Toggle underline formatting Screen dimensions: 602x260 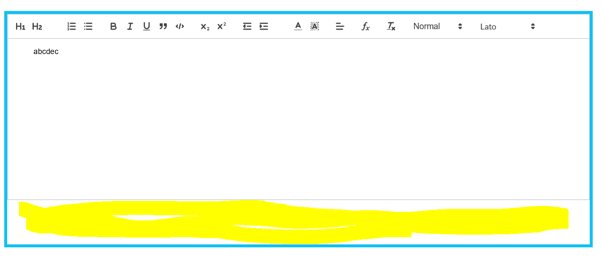click(147, 27)
